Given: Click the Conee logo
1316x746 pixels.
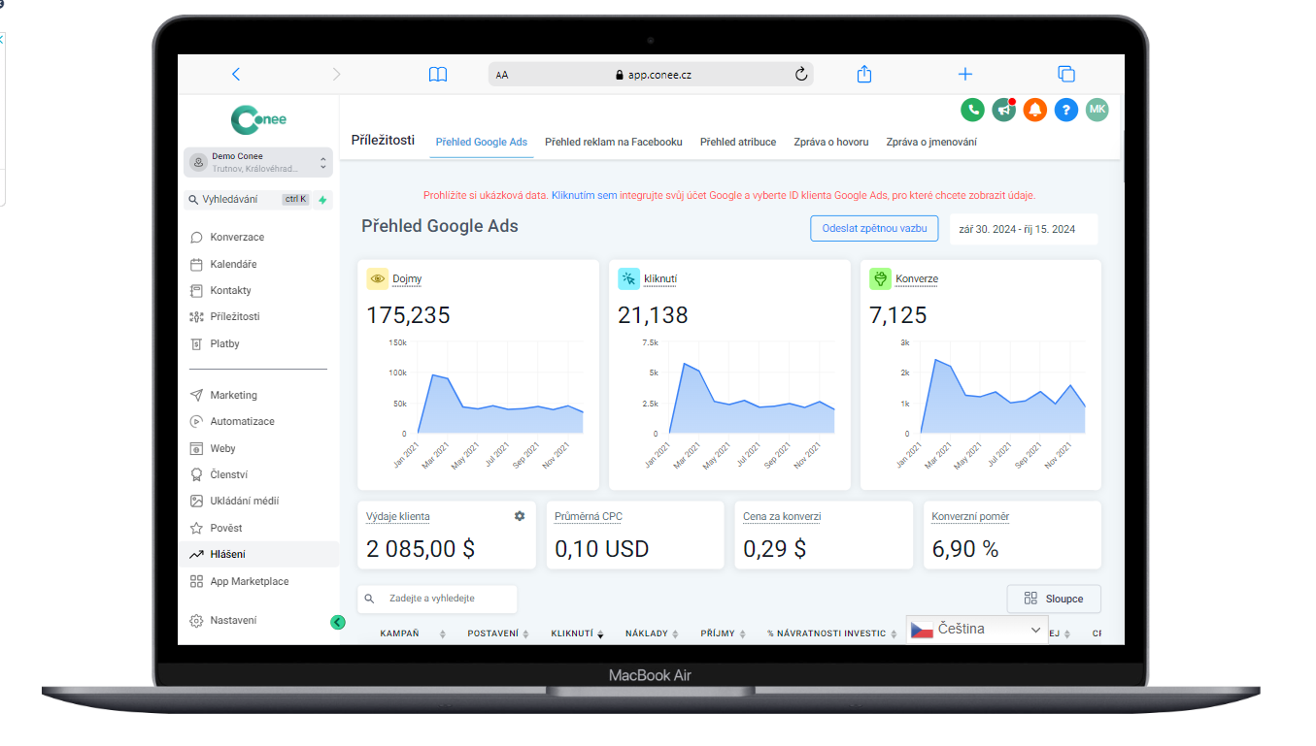Looking at the screenshot, I should 258,119.
